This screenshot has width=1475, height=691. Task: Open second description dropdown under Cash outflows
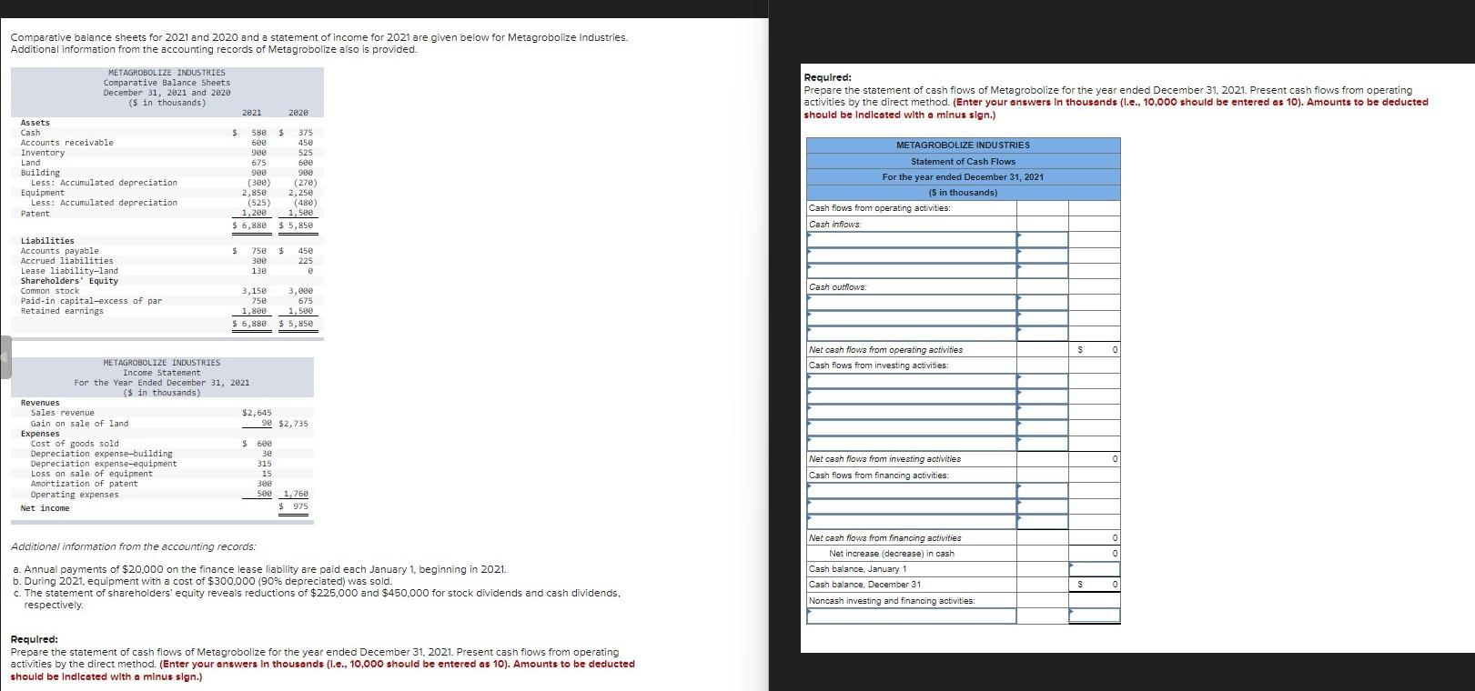(x=912, y=318)
